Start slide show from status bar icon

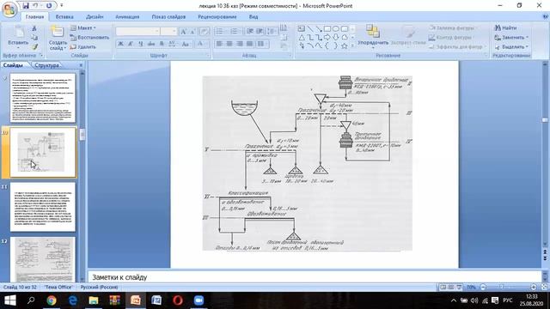[459, 288]
